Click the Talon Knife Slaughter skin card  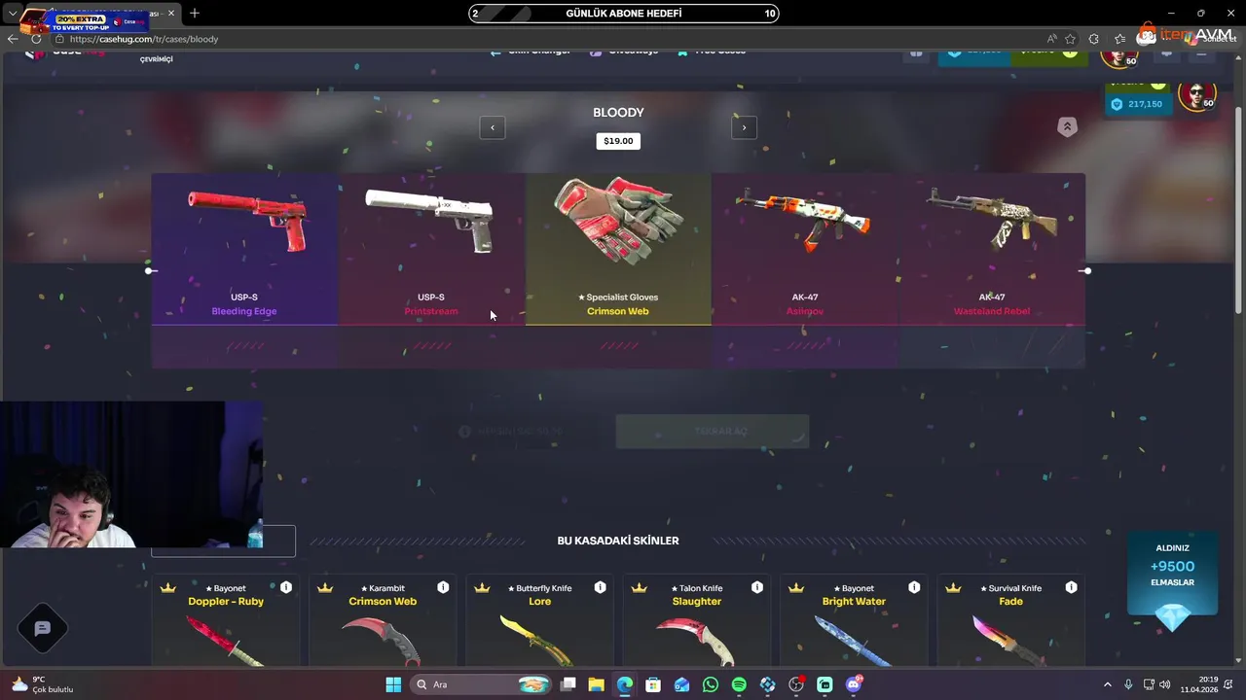click(x=697, y=620)
